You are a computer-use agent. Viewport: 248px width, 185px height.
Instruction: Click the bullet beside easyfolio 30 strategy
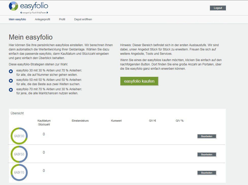(x=11, y=71)
